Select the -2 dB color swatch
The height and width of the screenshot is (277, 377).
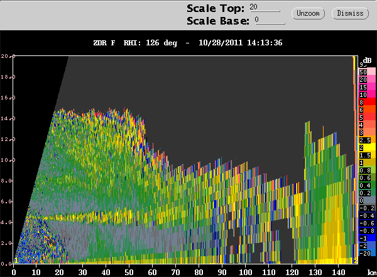click(367, 246)
